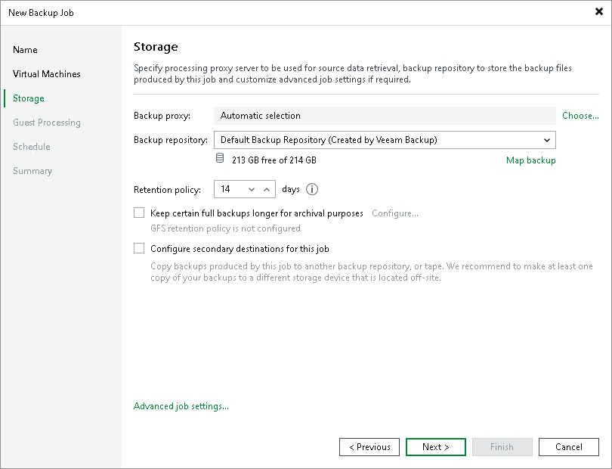The width and height of the screenshot is (612, 469).
Task: Click the Choose link for backup proxy
Action: point(580,116)
